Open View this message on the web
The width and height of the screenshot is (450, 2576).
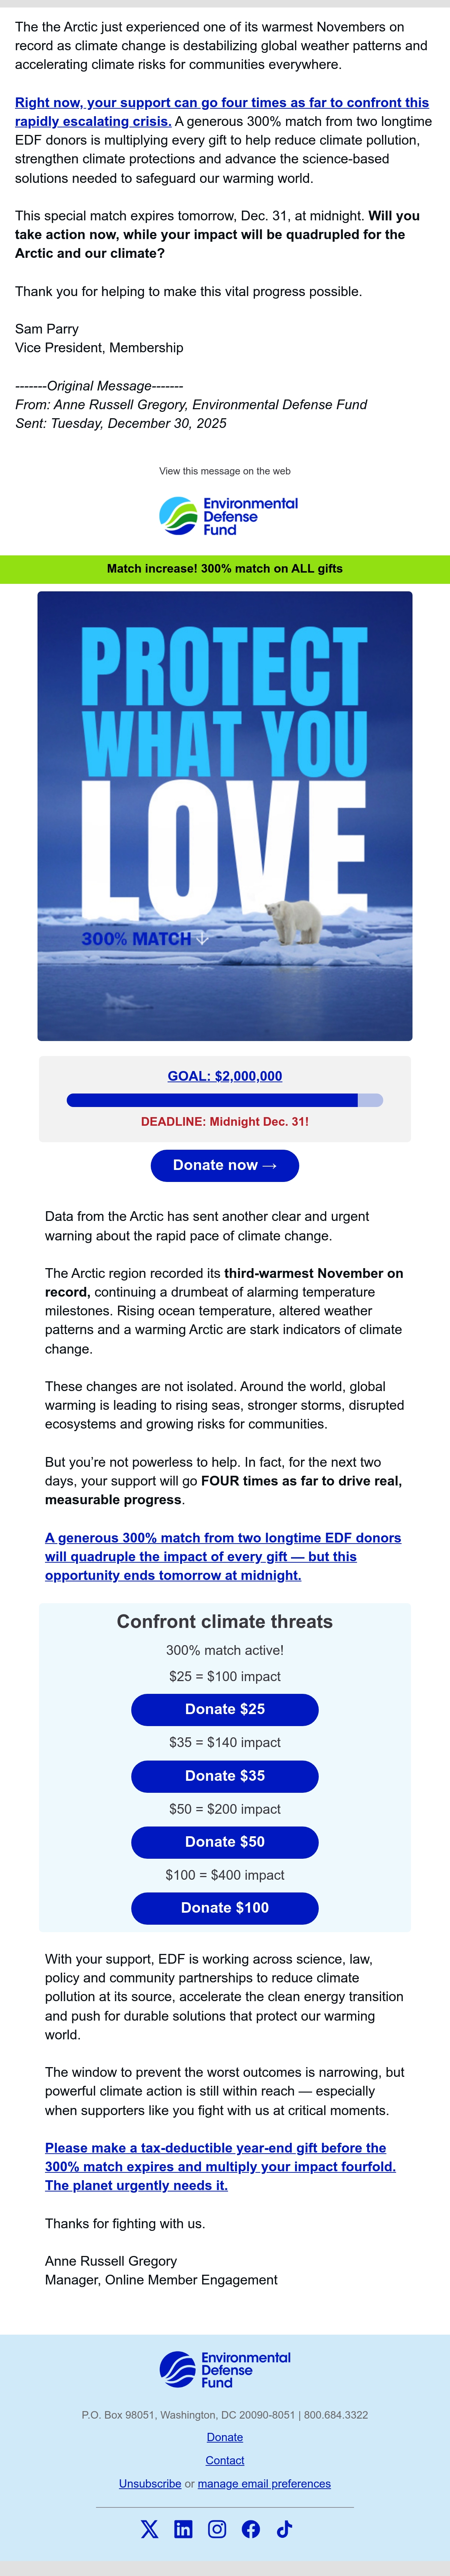pyautogui.click(x=225, y=471)
